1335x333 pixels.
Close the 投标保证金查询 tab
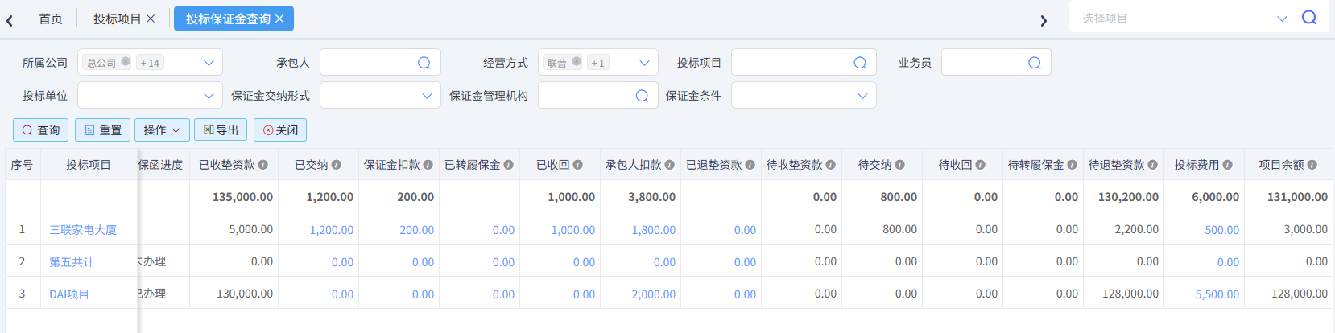point(279,18)
